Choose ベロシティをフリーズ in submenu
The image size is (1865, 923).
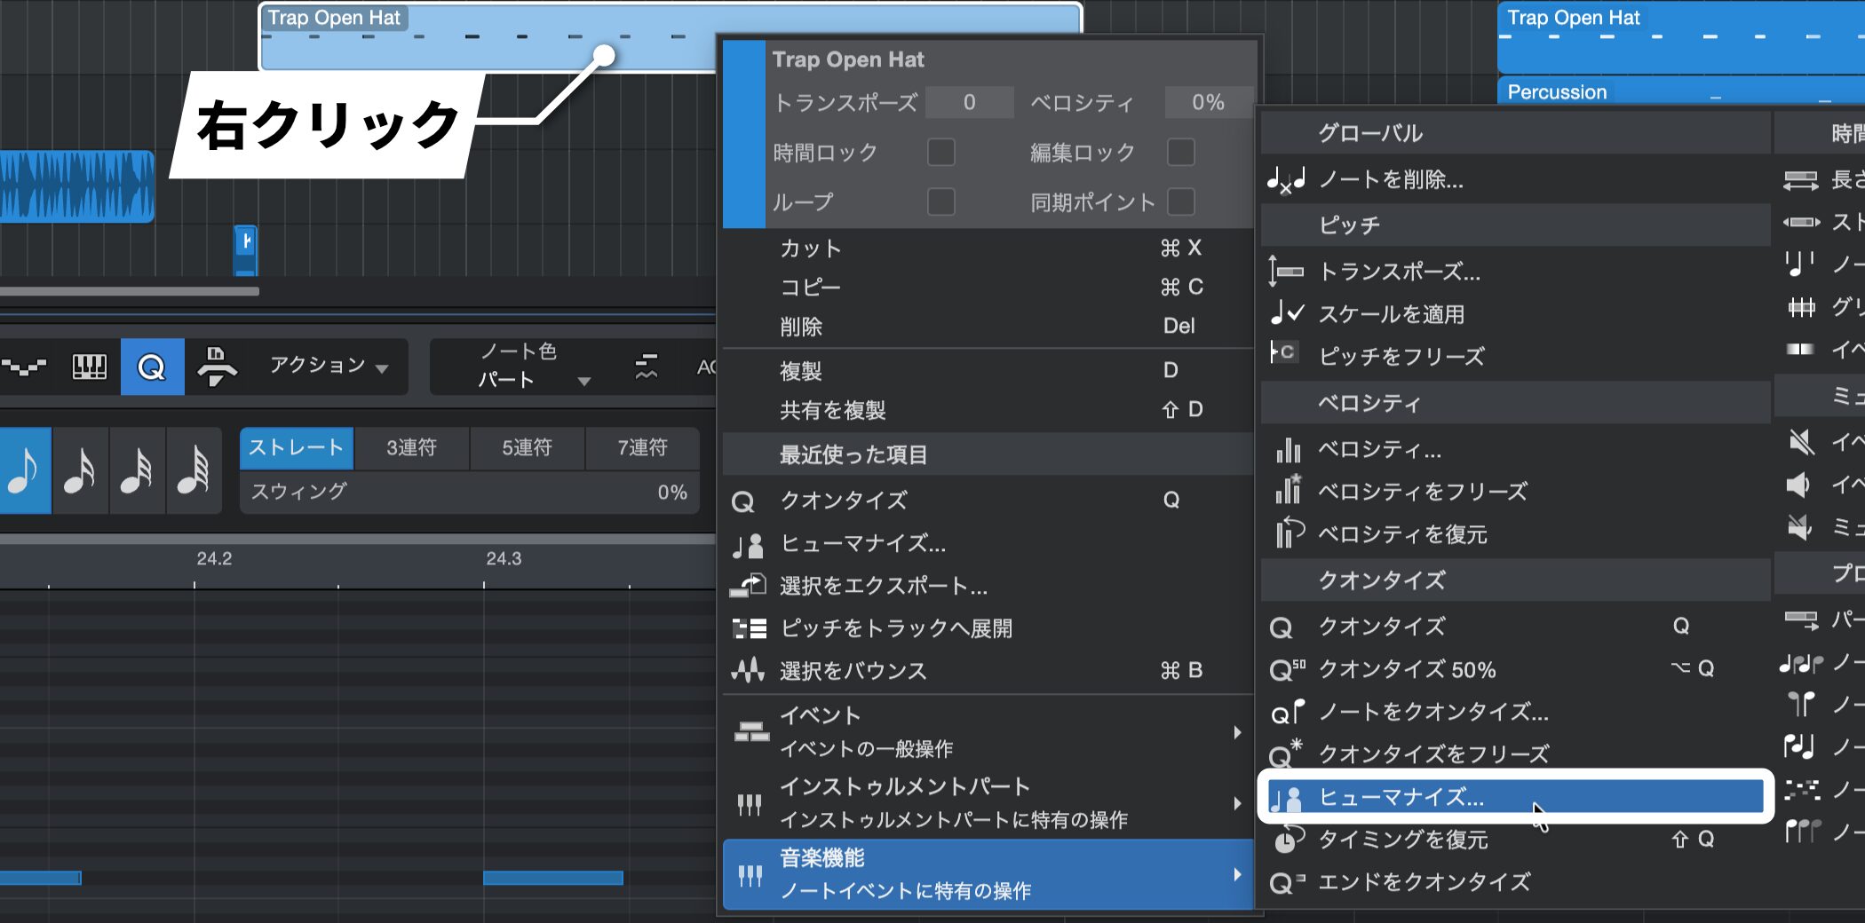tap(1422, 492)
